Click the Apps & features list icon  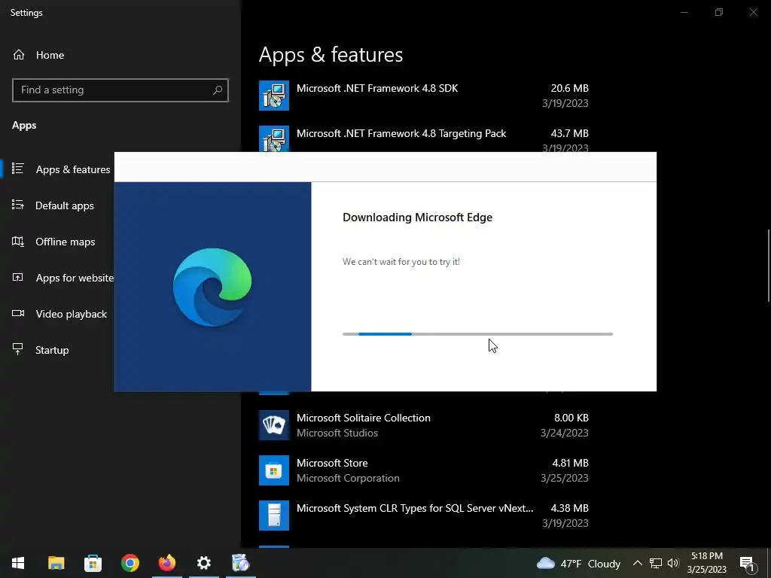(x=18, y=169)
